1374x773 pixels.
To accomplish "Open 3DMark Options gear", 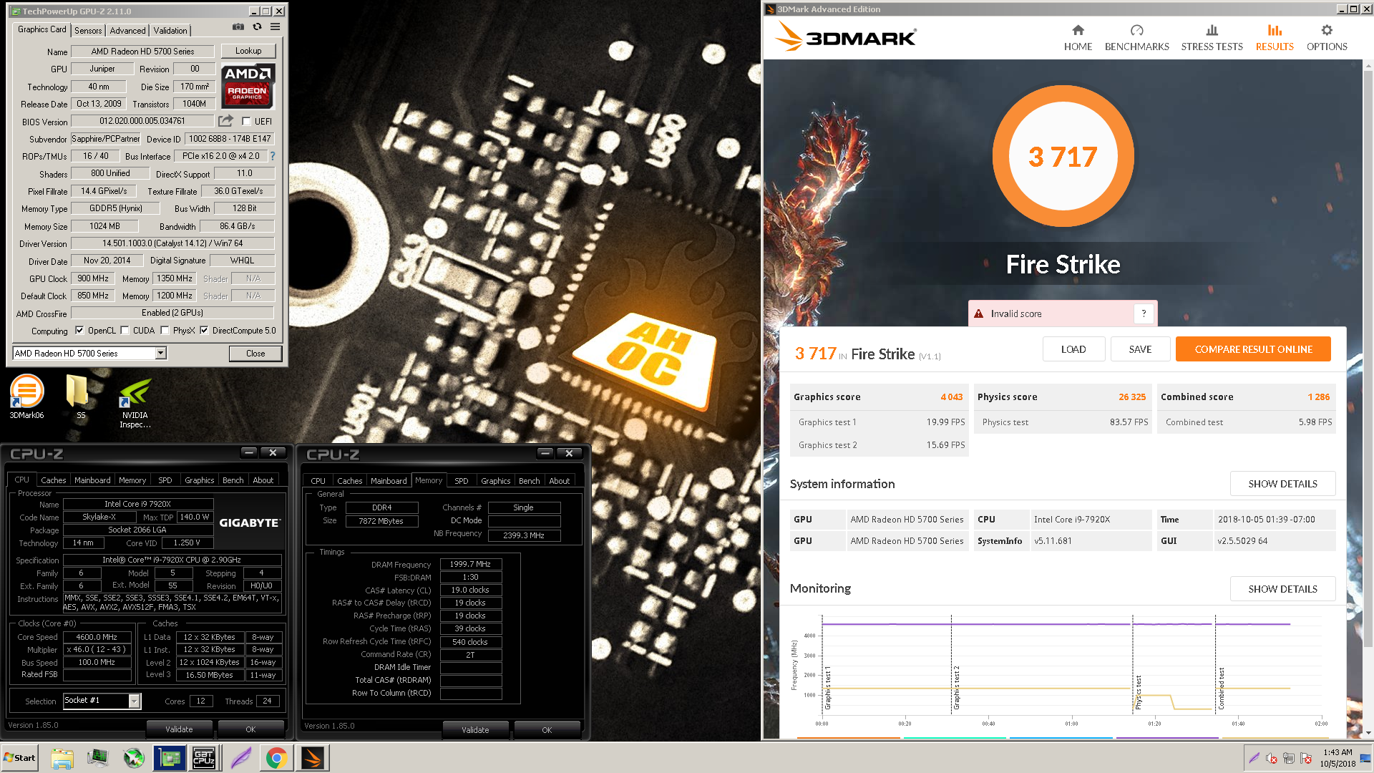I will (x=1327, y=38).
